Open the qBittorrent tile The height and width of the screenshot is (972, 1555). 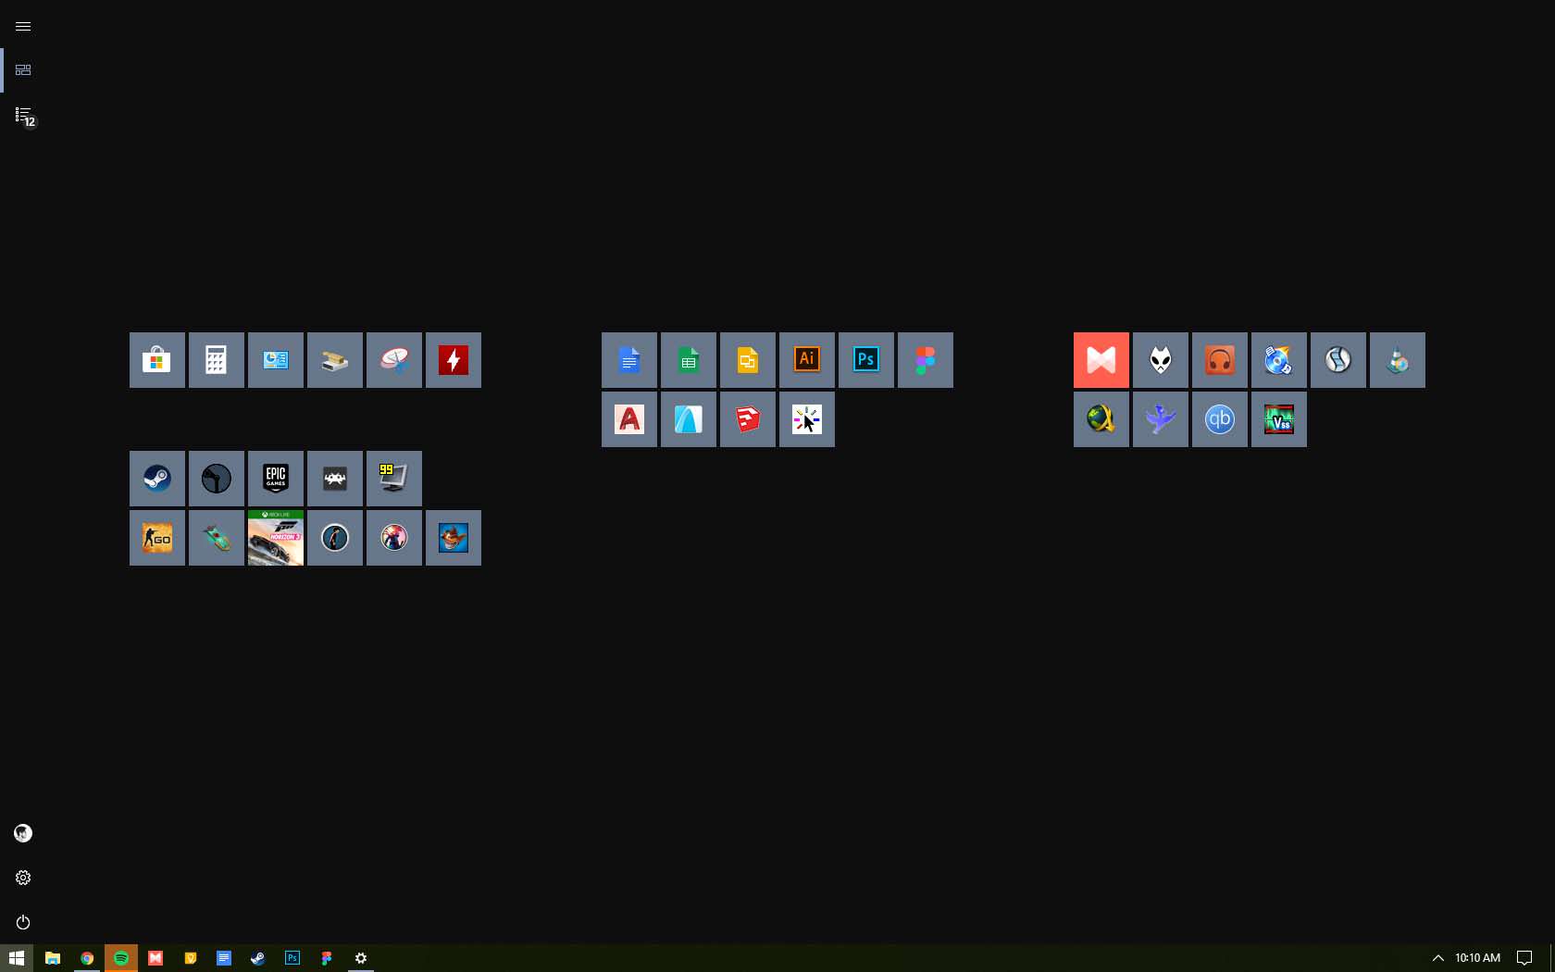pyautogui.click(x=1220, y=419)
